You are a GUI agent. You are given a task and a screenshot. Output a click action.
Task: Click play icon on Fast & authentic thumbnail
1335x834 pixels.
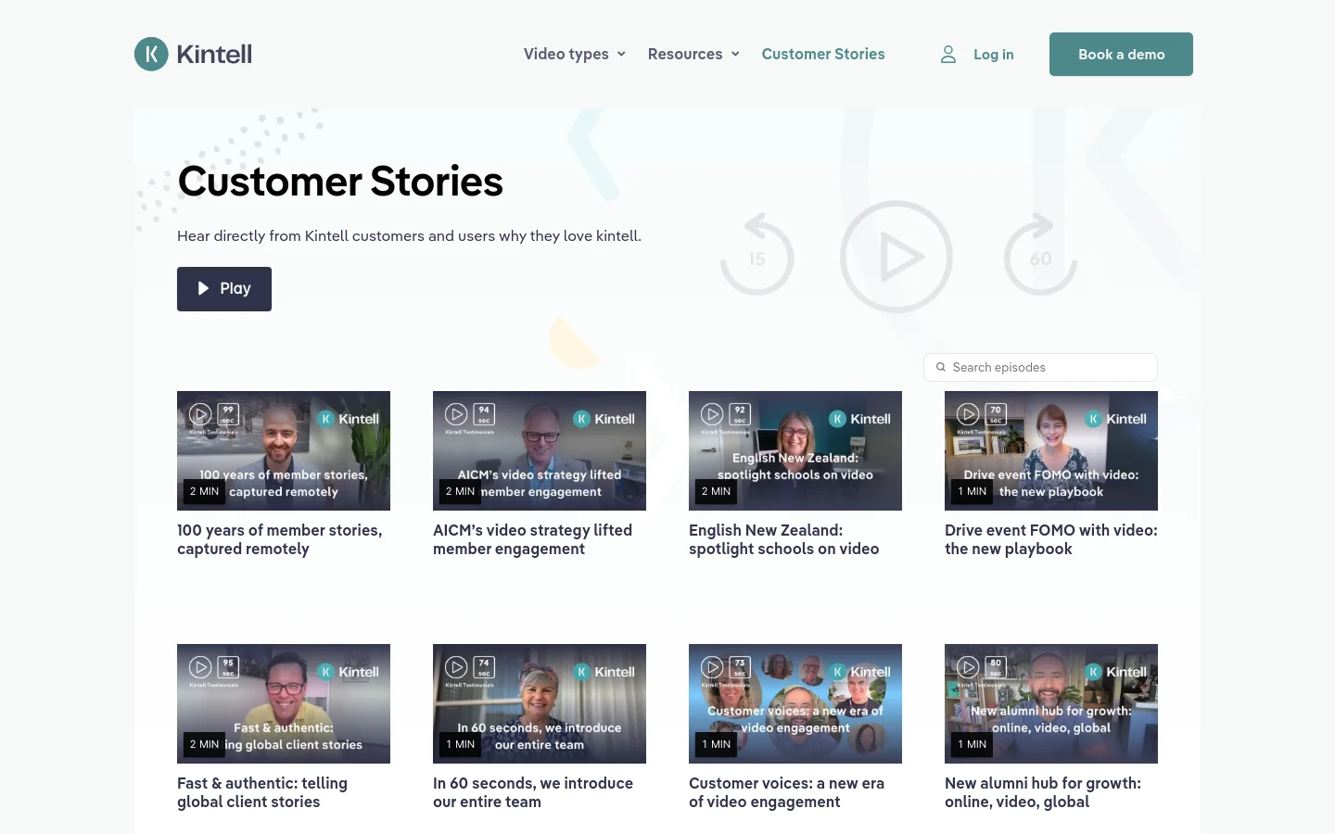click(200, 667)
